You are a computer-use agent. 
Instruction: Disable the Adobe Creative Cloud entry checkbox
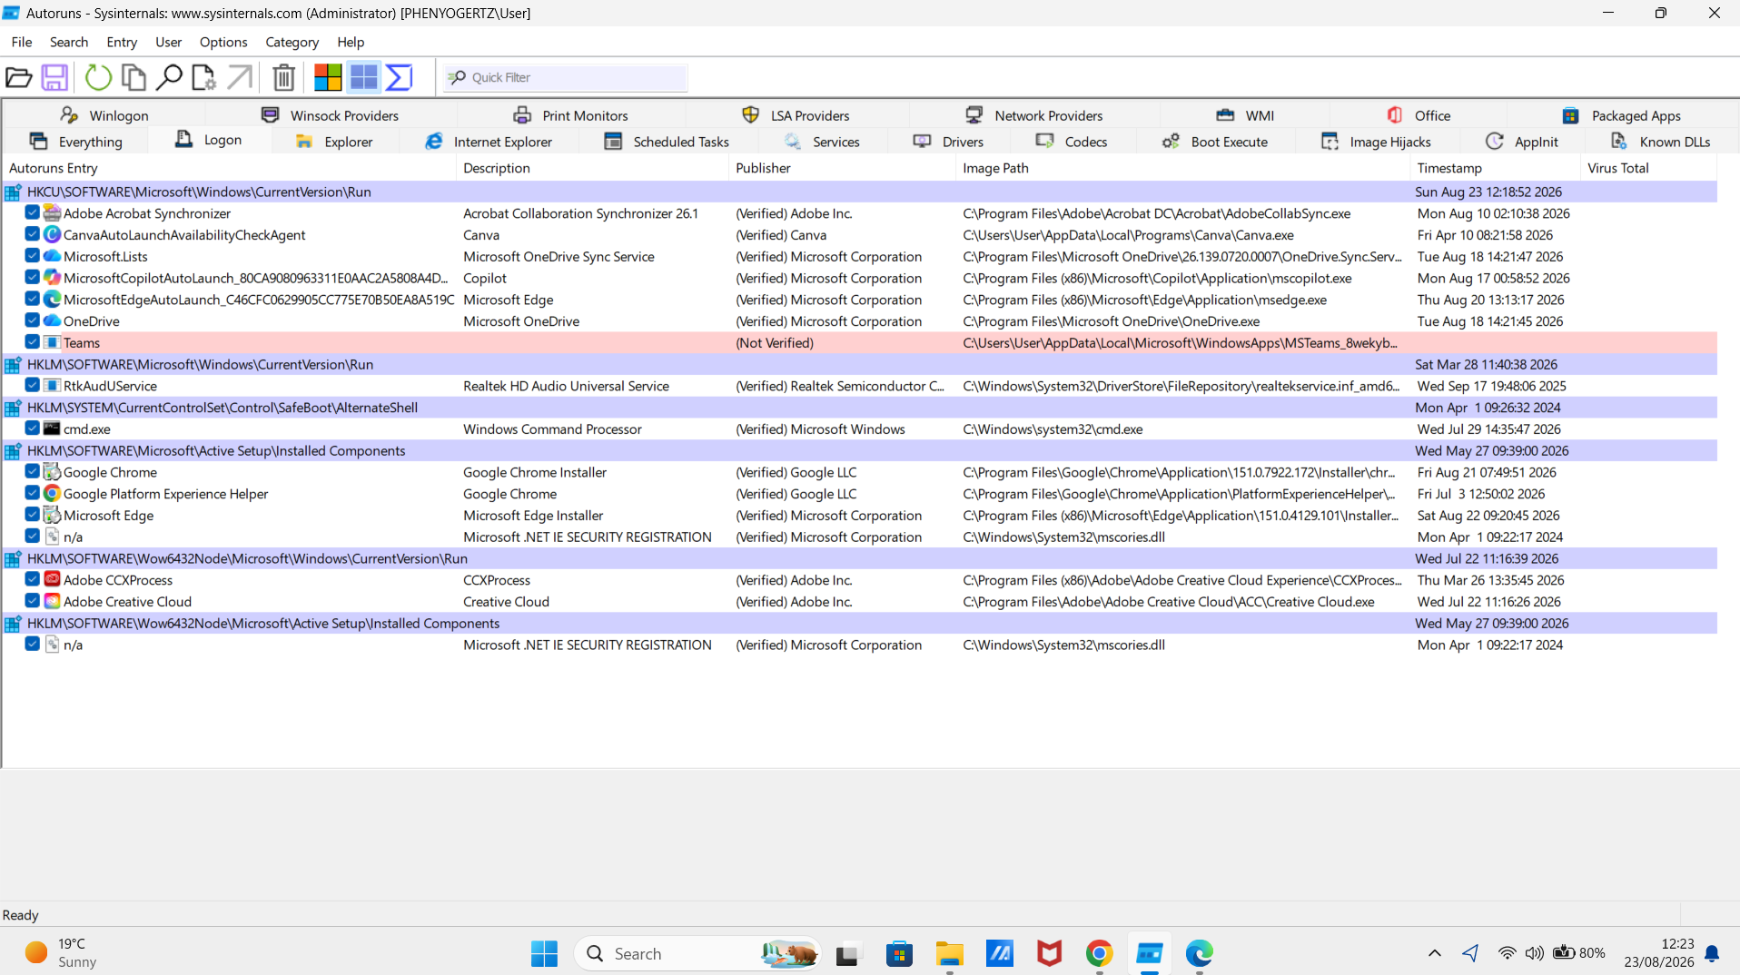[x=32, y=601]
